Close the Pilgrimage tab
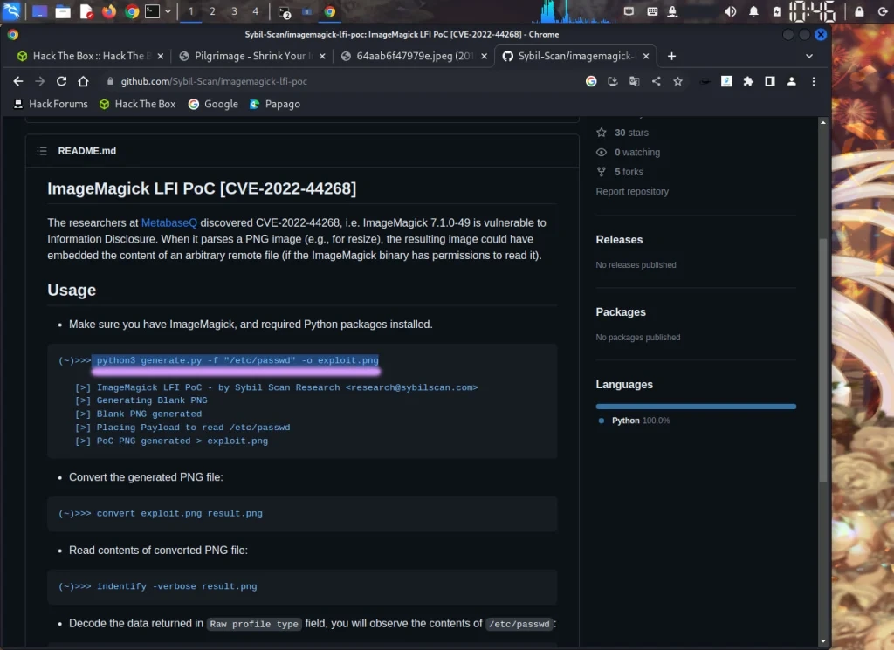Viewport: 894px width, 650px height. pos(322,56)
